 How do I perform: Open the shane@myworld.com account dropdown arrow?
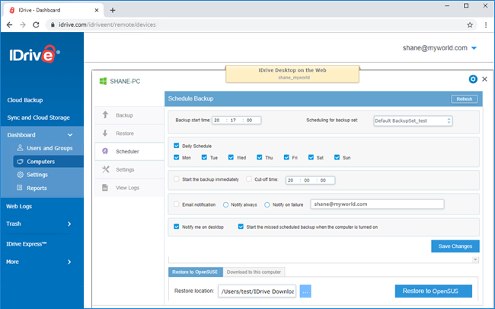click(474, 48)
